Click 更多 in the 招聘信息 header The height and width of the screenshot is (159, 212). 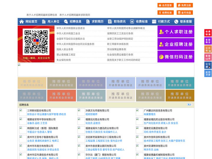coord(190,105)
